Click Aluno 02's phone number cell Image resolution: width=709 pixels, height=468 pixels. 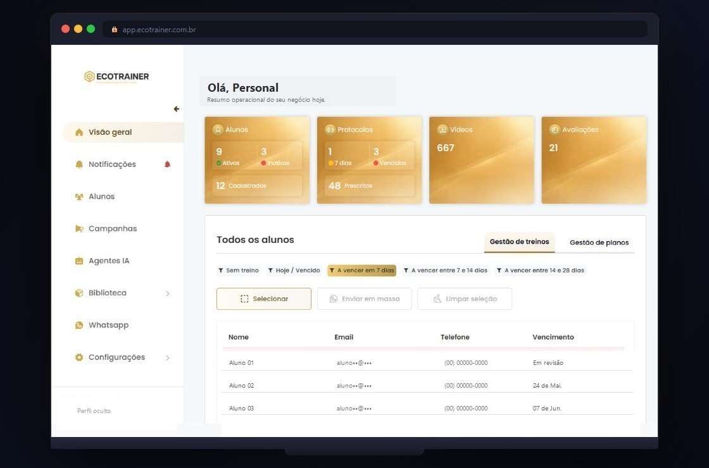coord(466,386)
